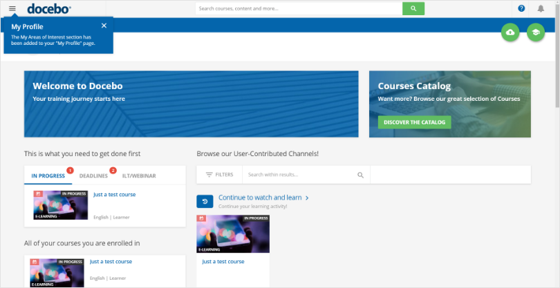The width and height of the screenshot is (560, 288).
Task: Click the green graduation cap icon
Action: 535,32
